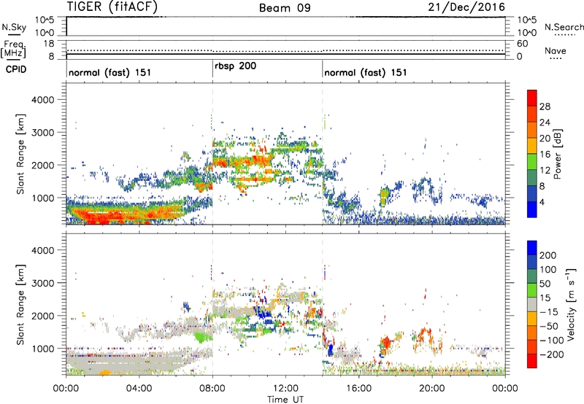The image size is (584, 404).
Task: Pick the light green 12–16 Power colorbar segment
Action: [532, 161]
